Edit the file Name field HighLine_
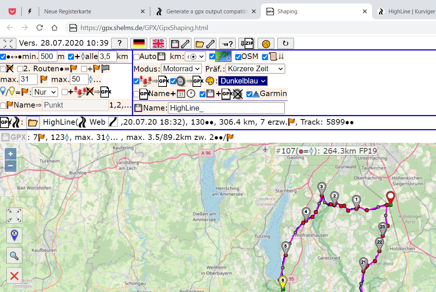Screen dimensions: 436x292 [x=226, y=108]
